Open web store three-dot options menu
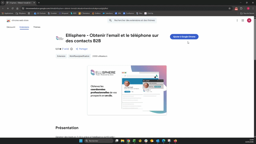Viewport: 256px width, 144px height. click(237, 20)
